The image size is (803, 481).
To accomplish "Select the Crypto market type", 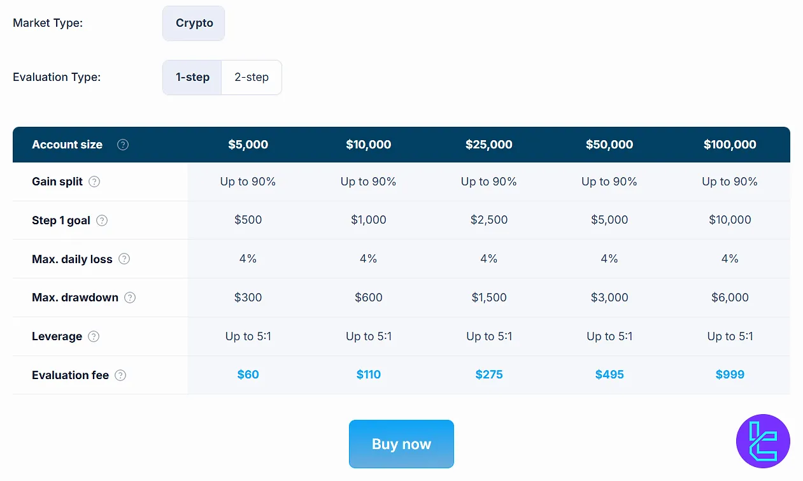I will tap(194, 23).
